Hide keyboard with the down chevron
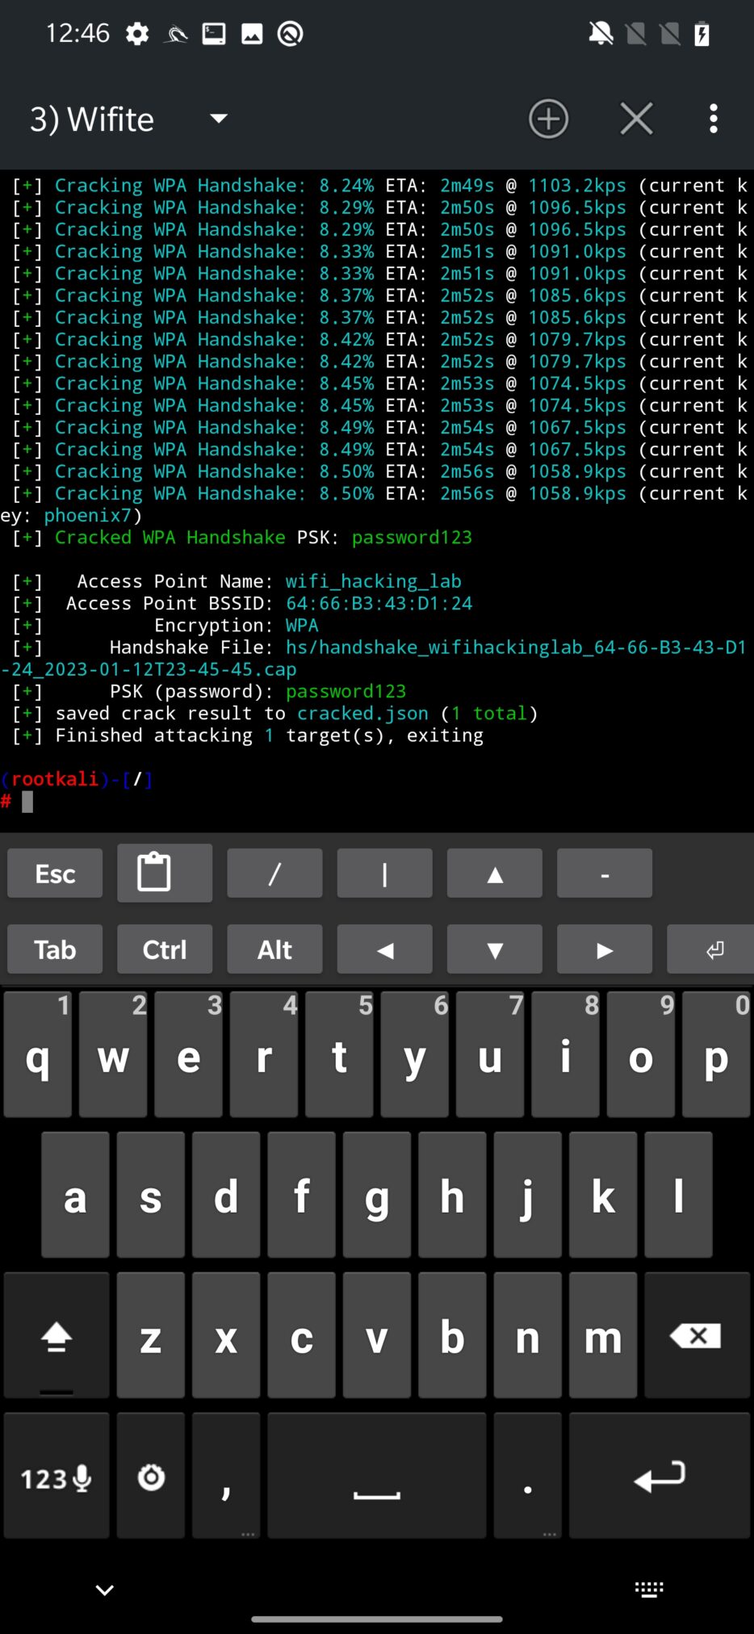The width and height of the screenshot is (754, 1634). 105,1590
